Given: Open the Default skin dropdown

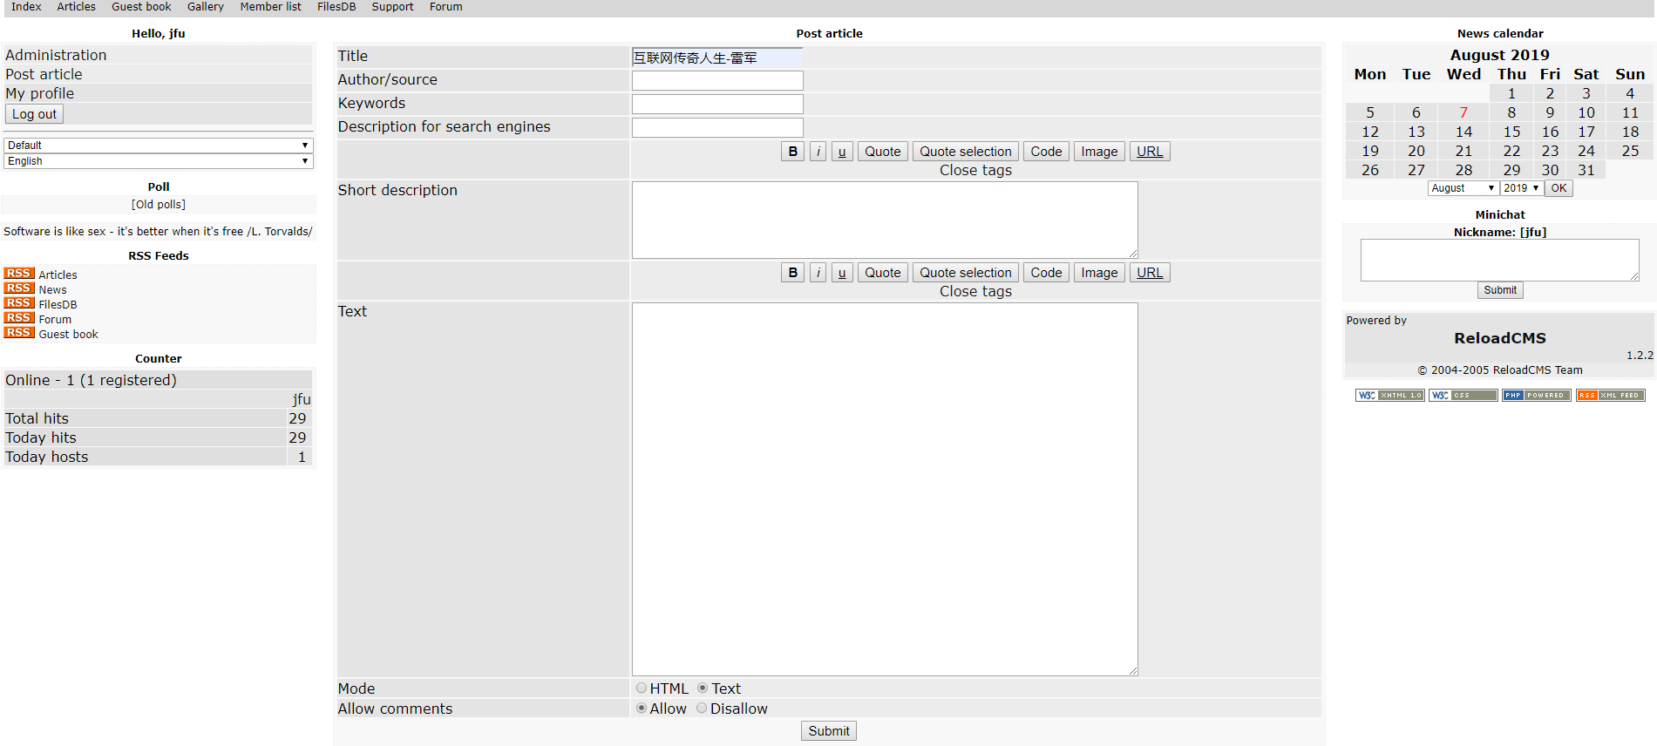Looking at the screenshot, I should tap(159, 146).
